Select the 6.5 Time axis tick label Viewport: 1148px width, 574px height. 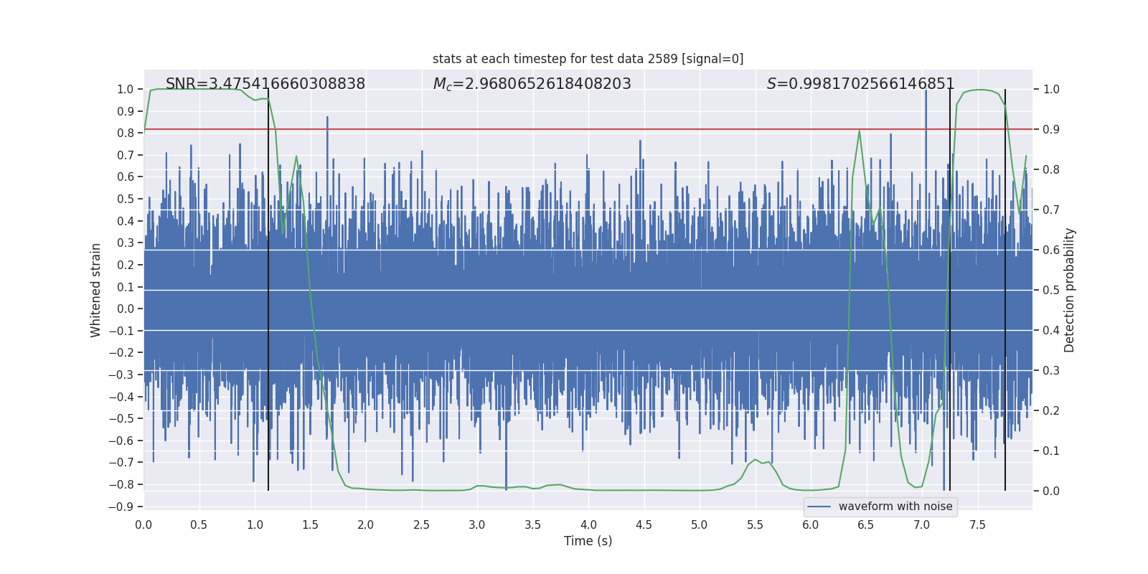pos(866,524)
